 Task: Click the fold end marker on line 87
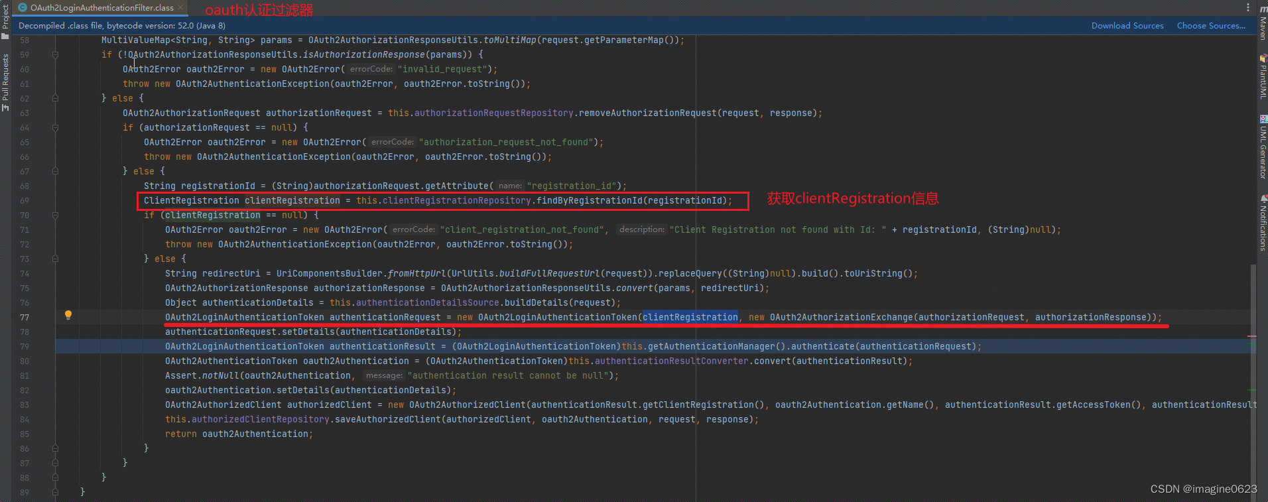tap(55, 463)
